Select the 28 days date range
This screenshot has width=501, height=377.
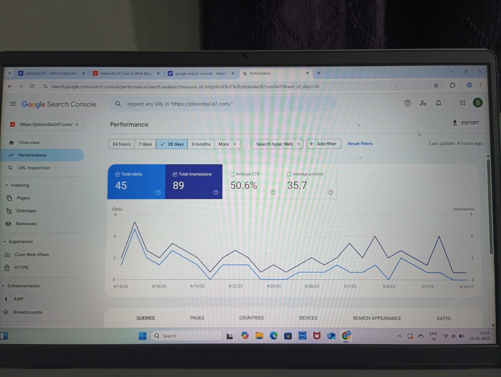point(172,144)
